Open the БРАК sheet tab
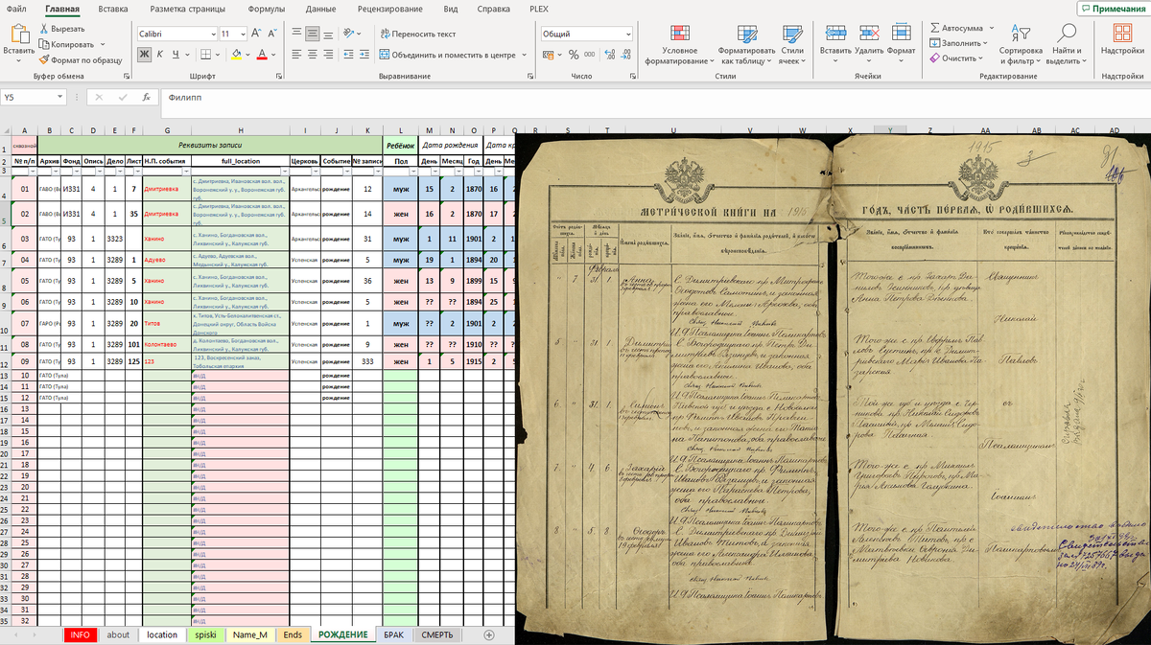Image resolution: width=1151 pixels, height=645 pixels. pos(393,634)
